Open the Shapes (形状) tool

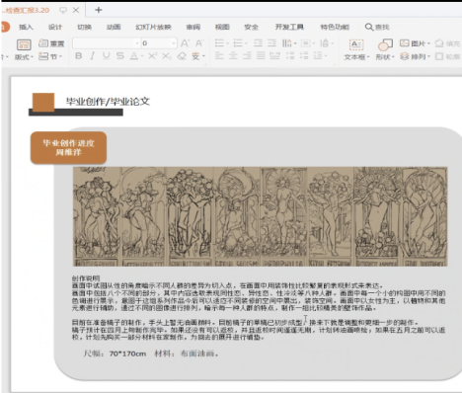click(x=385, y=49)
